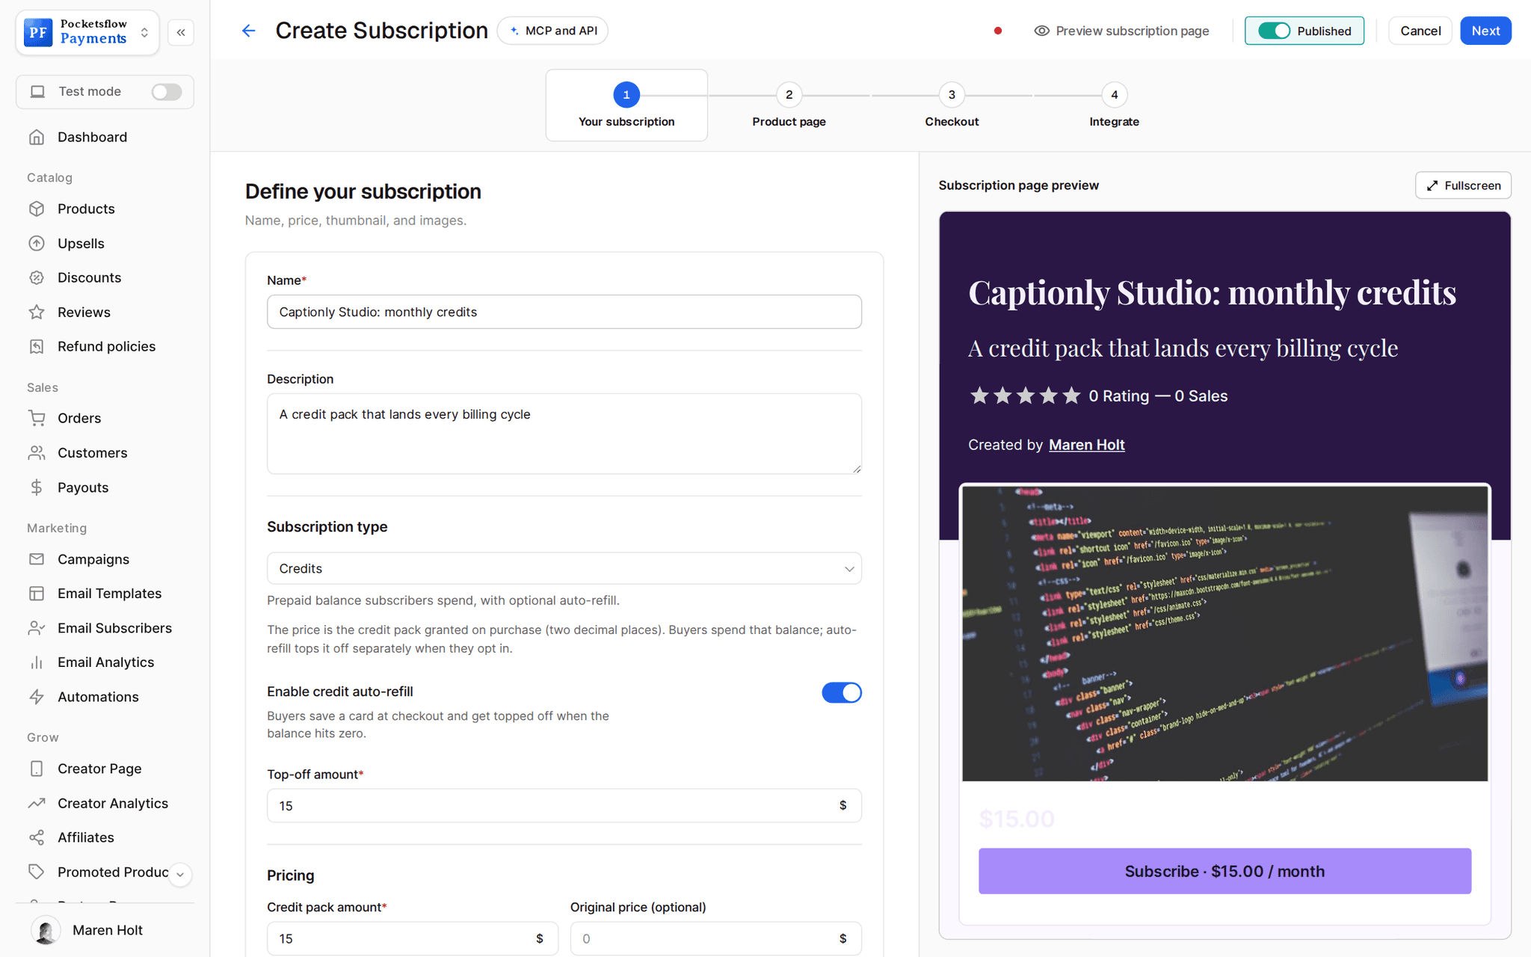Go to step 2 Product page
1531x957 pixels.
(789, 105)
